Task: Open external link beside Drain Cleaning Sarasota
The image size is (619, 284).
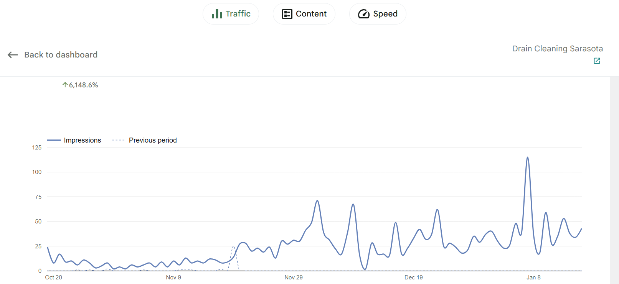Action: point(597,61)
